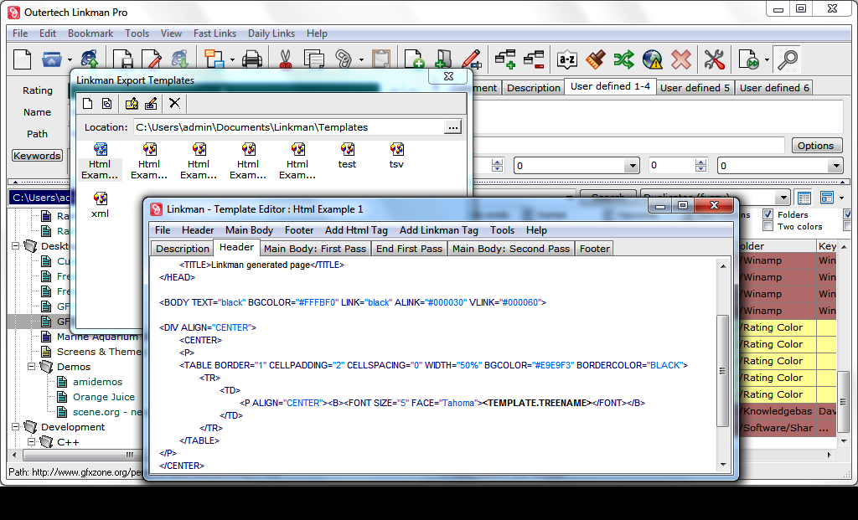The image size is (858, 520).
Task: Open settings with the wrench and screwdriver icon
Action: click(714, 59)
